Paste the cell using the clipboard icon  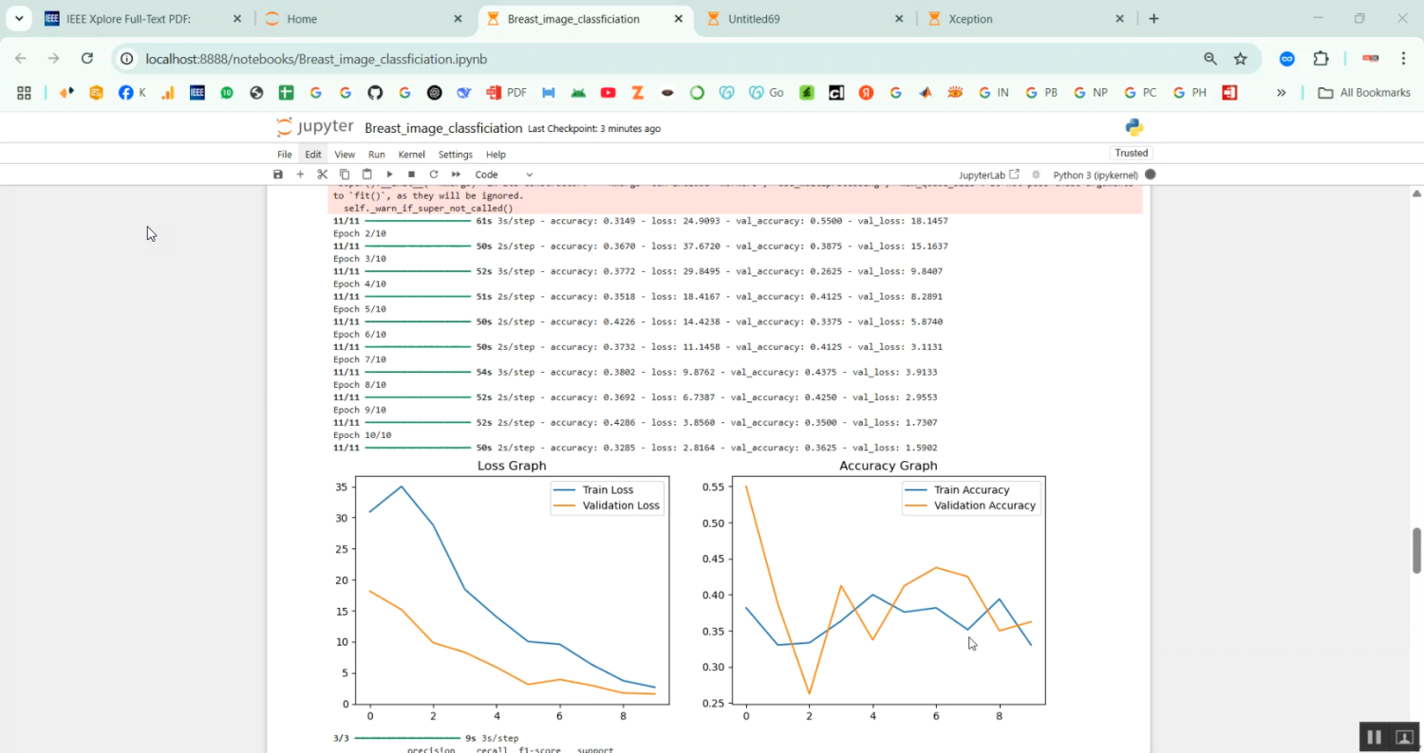366,174
